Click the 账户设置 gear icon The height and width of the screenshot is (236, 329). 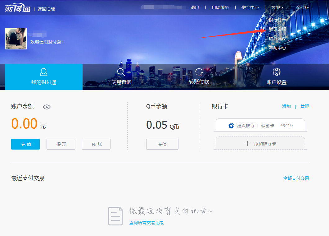point(276,72)
